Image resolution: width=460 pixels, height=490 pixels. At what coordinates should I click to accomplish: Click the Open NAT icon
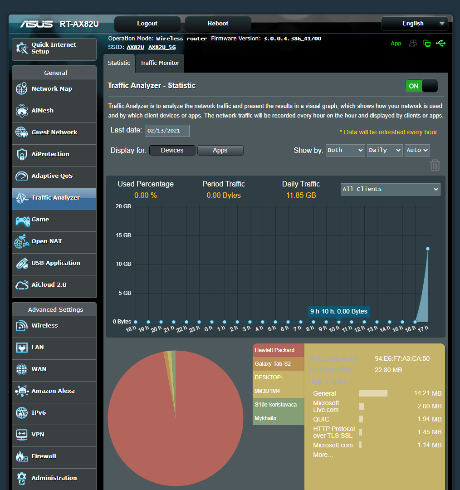22,241
